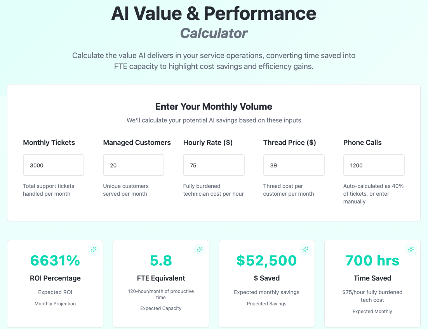The width and height of the screenshot is (428, 329).
Task: Click the Hourly Rate input showing 75
Action: pos(214,165)
